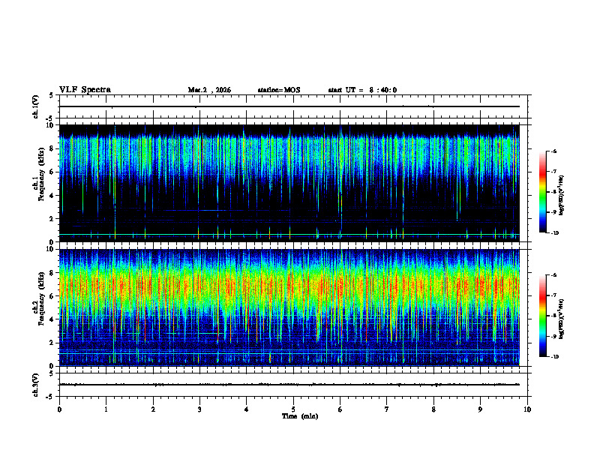Select the "ch.3(V)" axis label
Screen dimensions: 594x459
35,385
